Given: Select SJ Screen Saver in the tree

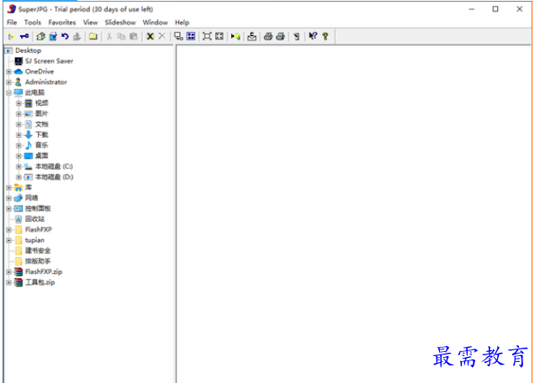Looking at the screenshot, I should click(49, 61).
